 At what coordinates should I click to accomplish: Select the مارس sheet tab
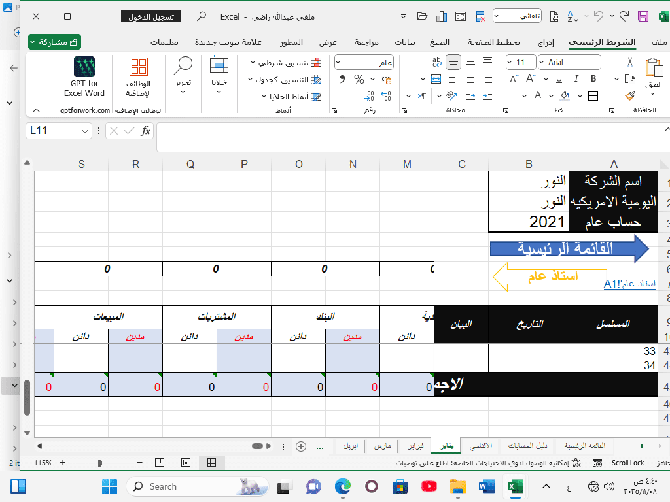click(x=382, y=446)
